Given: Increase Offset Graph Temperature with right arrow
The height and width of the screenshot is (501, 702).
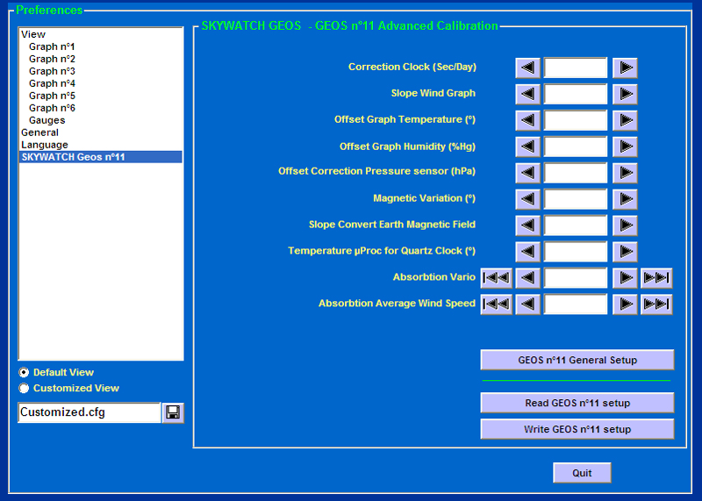Looking at the screenshot, I should [625, 120].
